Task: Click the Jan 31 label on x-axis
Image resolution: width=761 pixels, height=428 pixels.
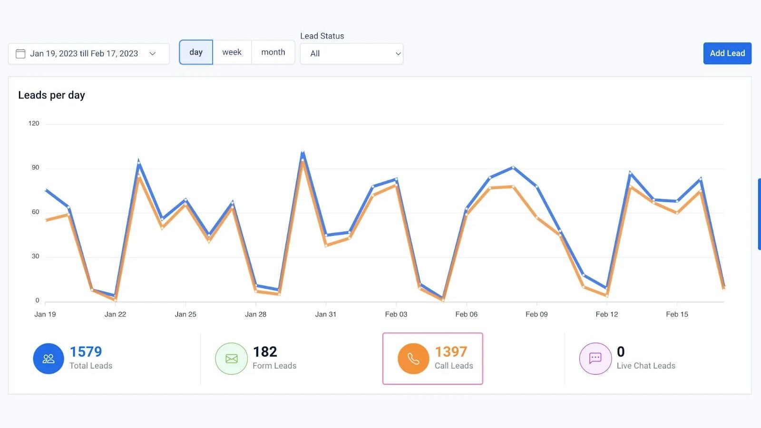Action: pos(326,314)
